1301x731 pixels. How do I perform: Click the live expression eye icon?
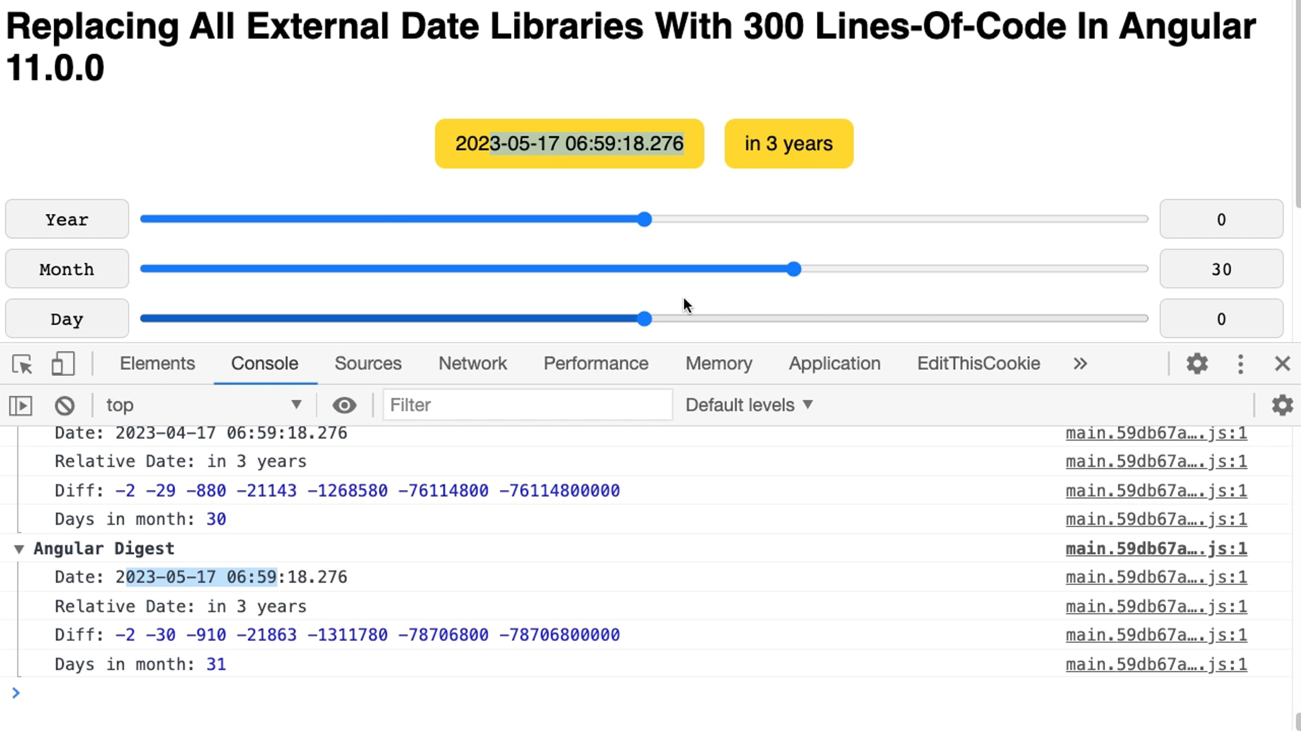tap(344, 405)
